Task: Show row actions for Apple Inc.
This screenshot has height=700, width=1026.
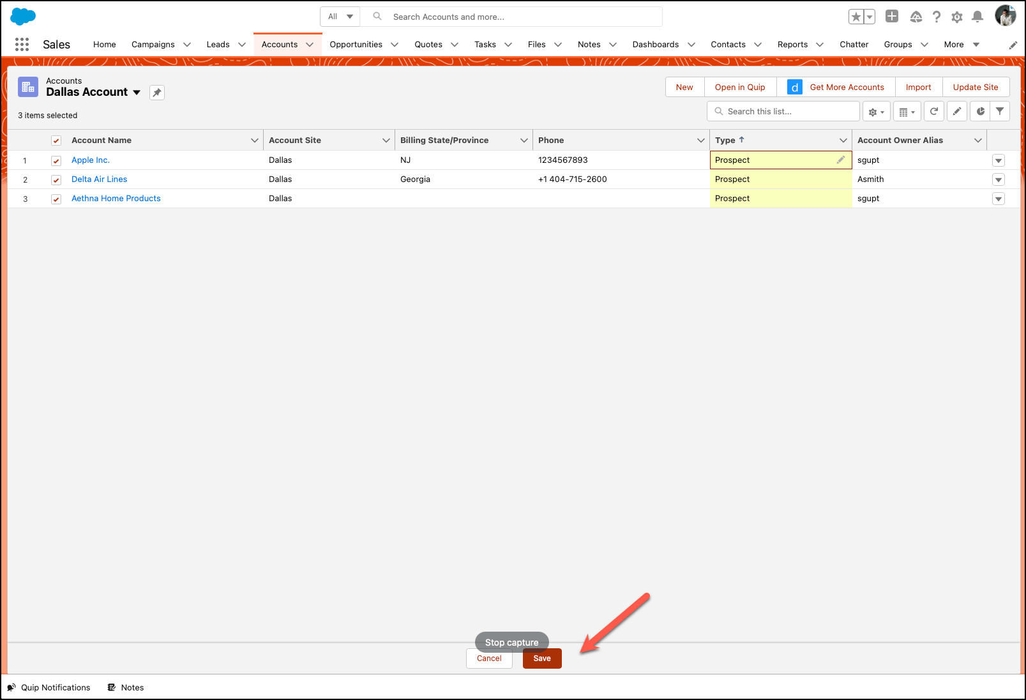Action: tap(999, 161)
